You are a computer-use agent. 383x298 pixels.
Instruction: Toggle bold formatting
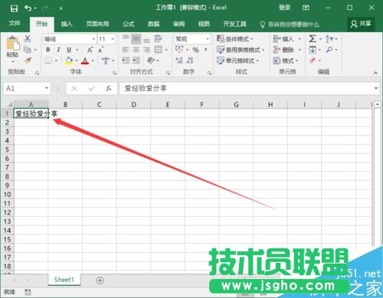[x=48, y=50]
